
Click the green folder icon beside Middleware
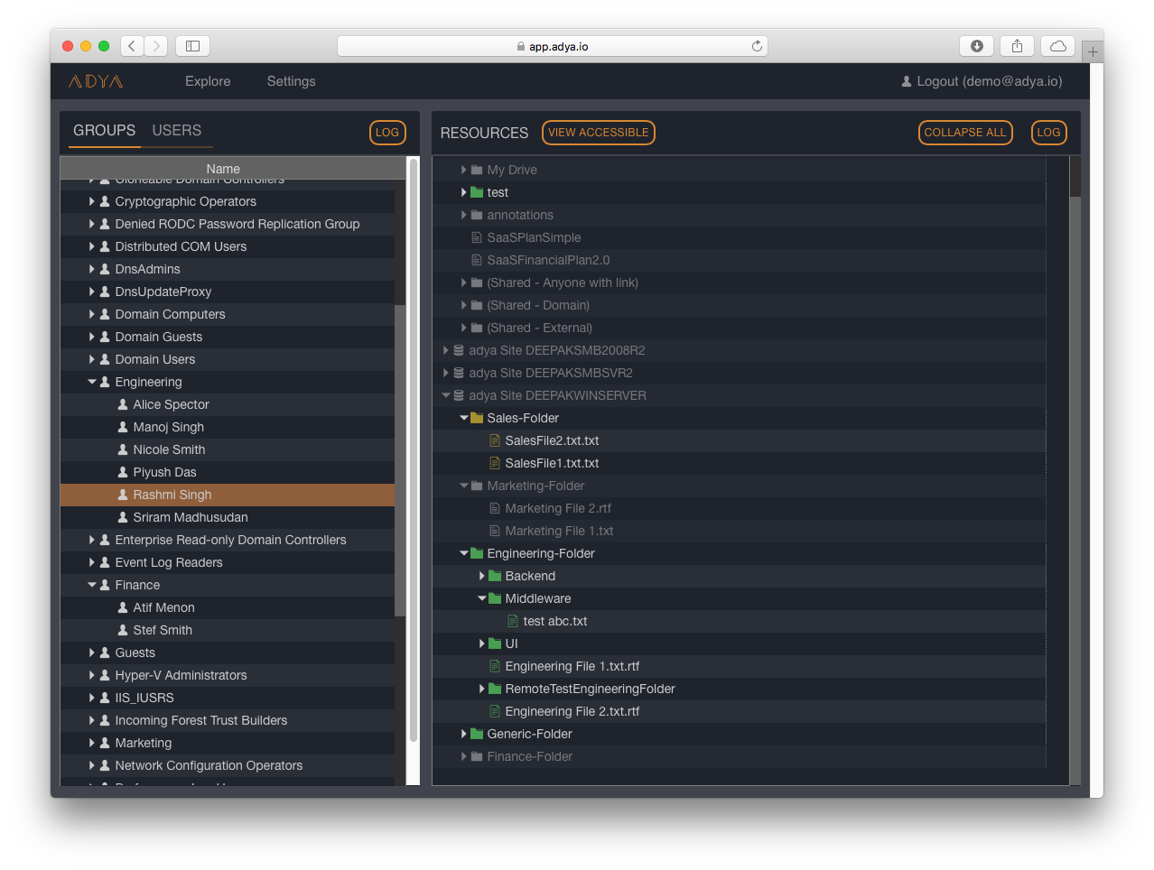pyautogui.click(x=494, y=598)
